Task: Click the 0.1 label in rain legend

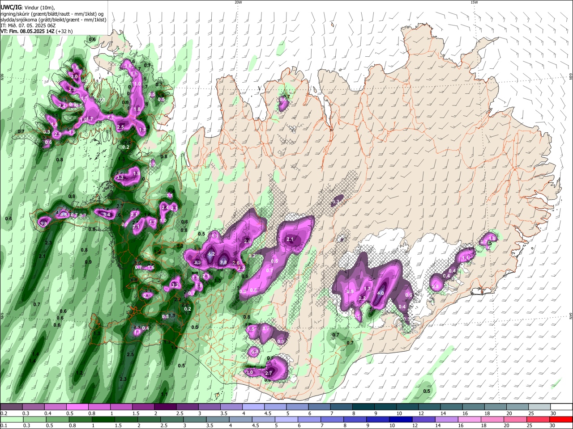Action: (4, 426)
